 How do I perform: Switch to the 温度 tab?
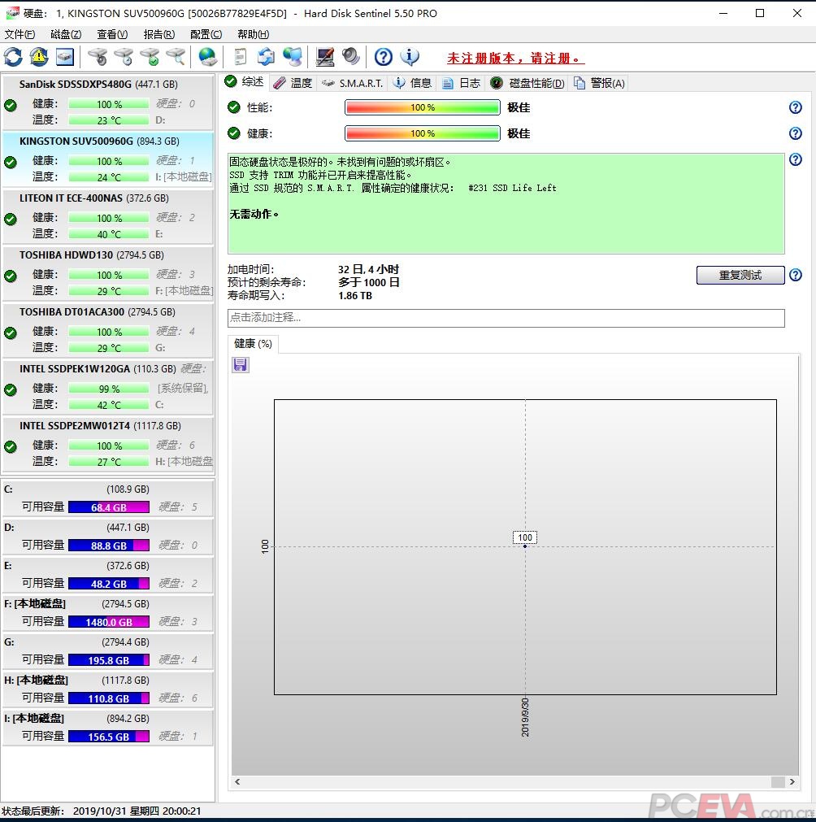293,83
